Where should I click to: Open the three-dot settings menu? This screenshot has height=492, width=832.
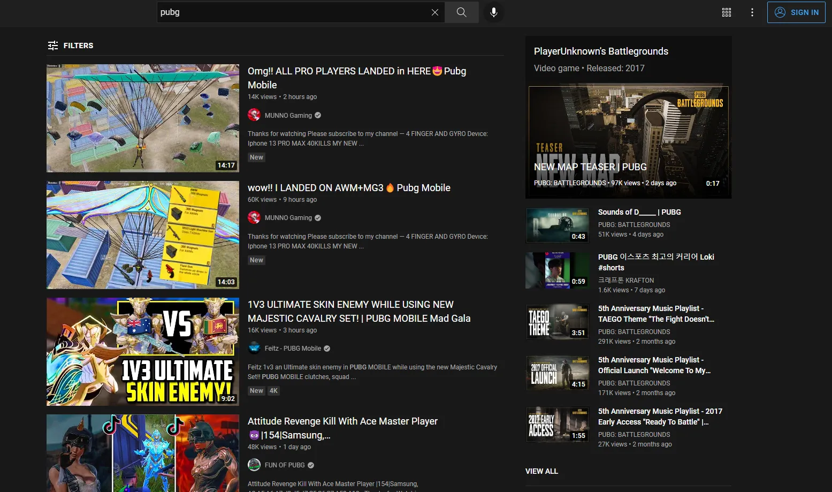(x=752, y=12)
